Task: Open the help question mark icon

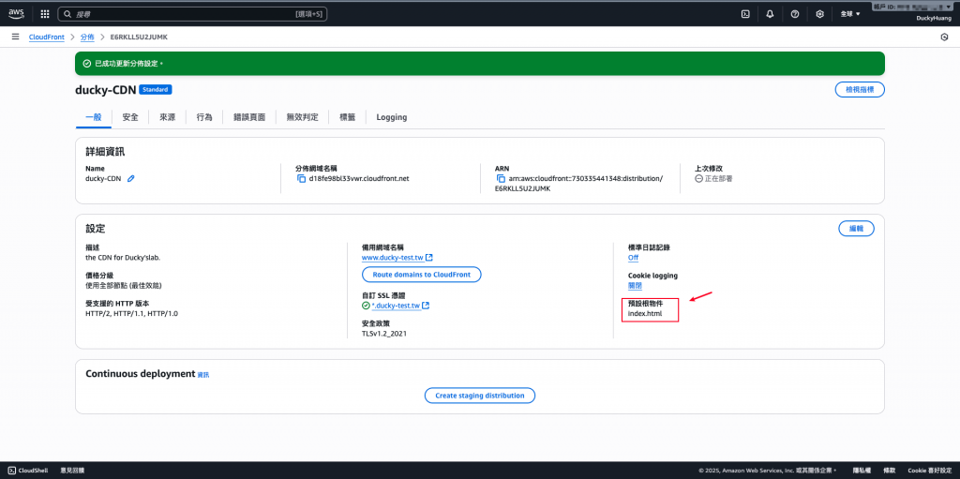Action: click(x=795, y=13)
